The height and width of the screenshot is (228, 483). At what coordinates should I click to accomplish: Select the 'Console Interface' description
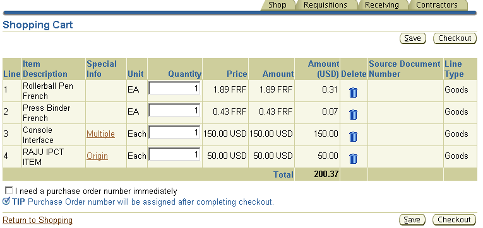point(38,135)
